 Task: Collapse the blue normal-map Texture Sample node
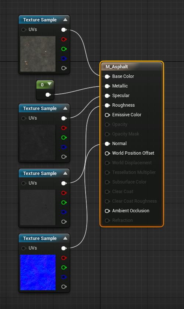tap(65, 238)
